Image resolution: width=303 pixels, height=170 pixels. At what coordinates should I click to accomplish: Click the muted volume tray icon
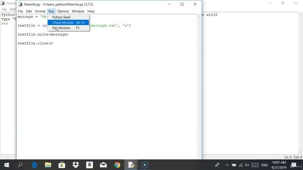click(x=247, y=165)
